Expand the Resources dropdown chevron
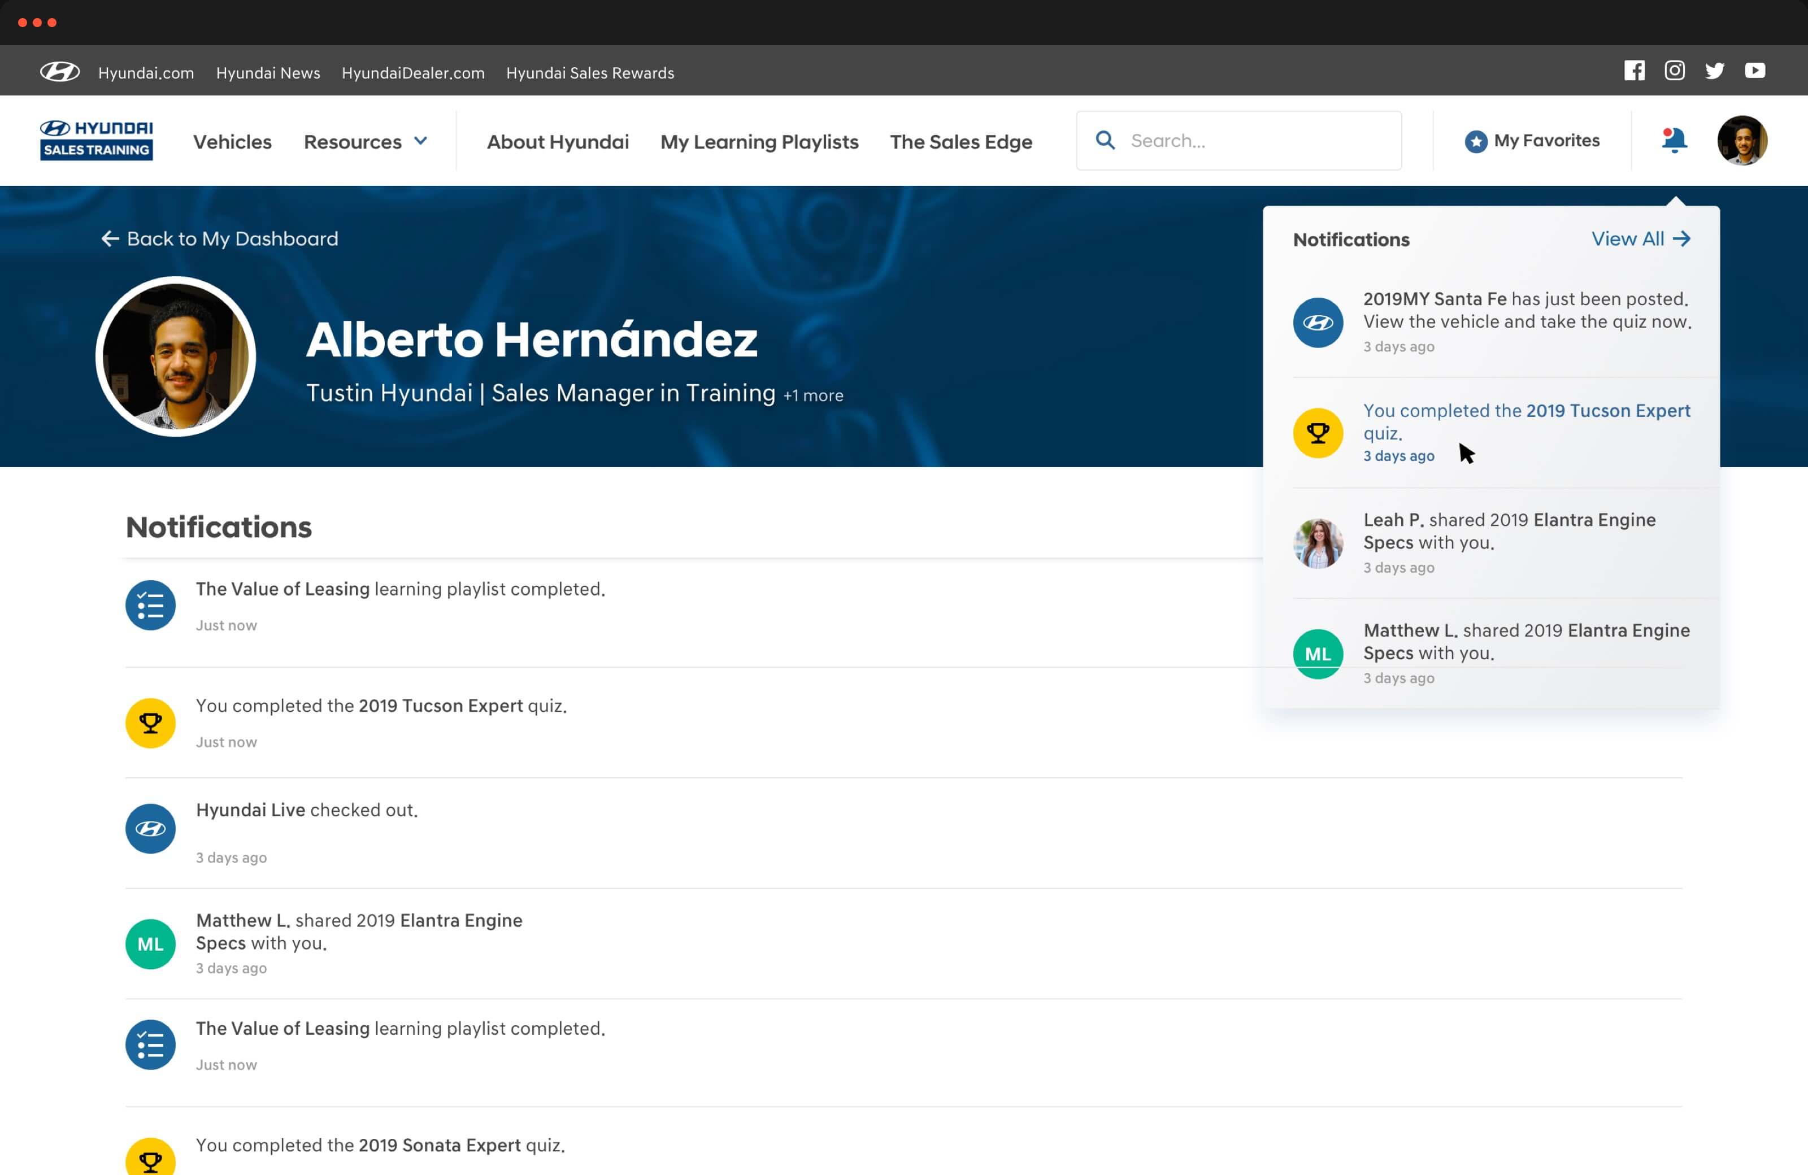Viewport: 1808px width, 1175px height. (x=420, y=141)
